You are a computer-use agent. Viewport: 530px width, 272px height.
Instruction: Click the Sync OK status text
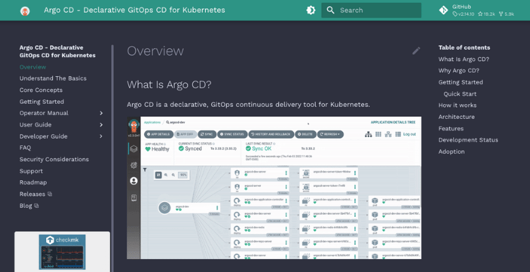(x=262, y=148)
